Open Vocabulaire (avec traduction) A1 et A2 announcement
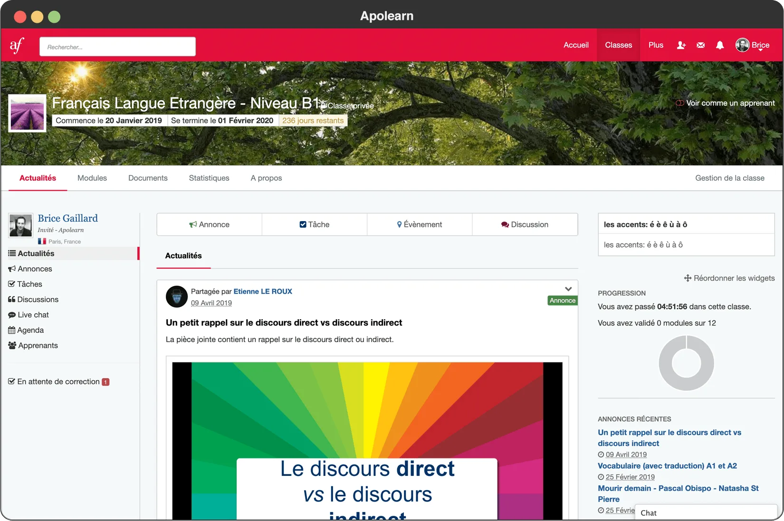This screenshot has height=521, width=784. click(667, 466)
